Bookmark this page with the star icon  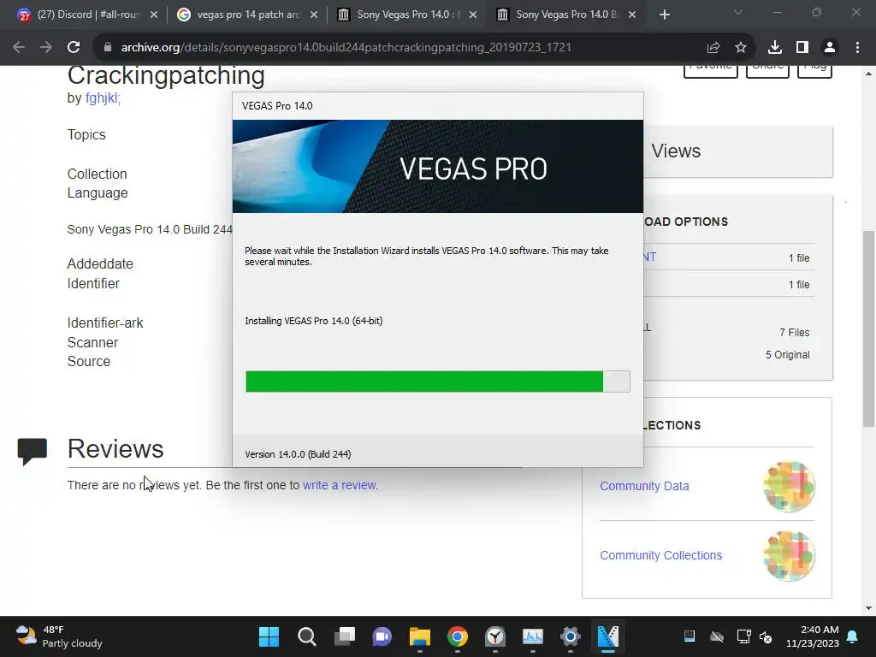[x=741, y=48]
